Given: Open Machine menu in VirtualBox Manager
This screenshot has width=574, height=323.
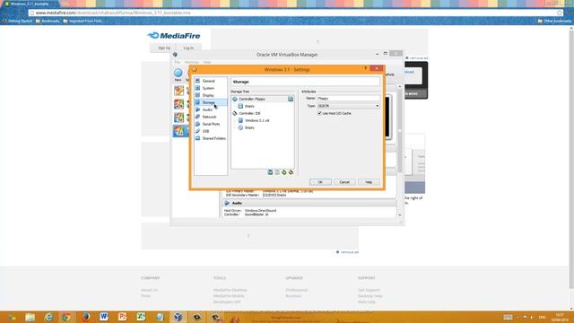Looking at the screenshot, I should click(x=191, y=62).
